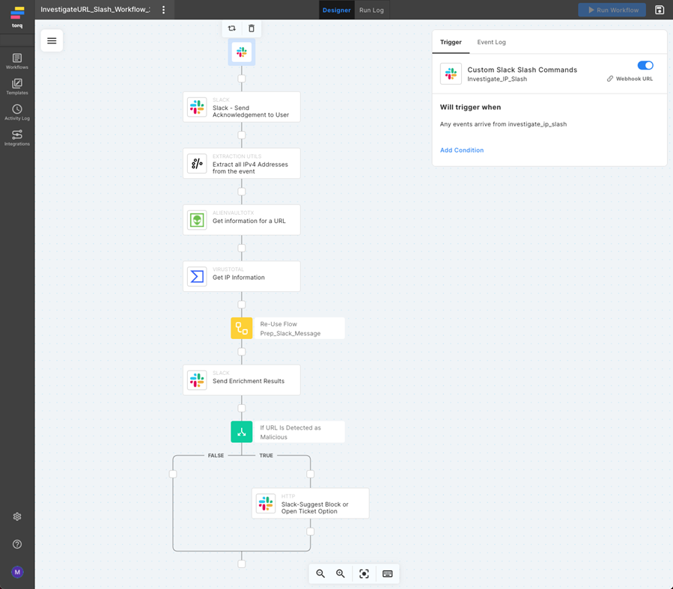673x589 pixels.
Task: Click connector below the trigger node
Action: [242, 79]
